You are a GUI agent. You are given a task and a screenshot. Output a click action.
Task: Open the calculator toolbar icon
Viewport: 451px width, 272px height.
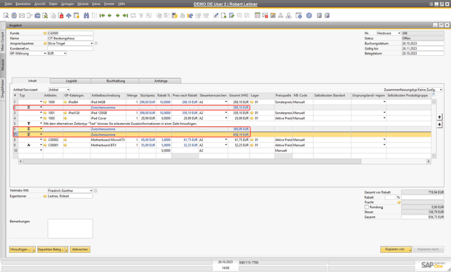272,15
